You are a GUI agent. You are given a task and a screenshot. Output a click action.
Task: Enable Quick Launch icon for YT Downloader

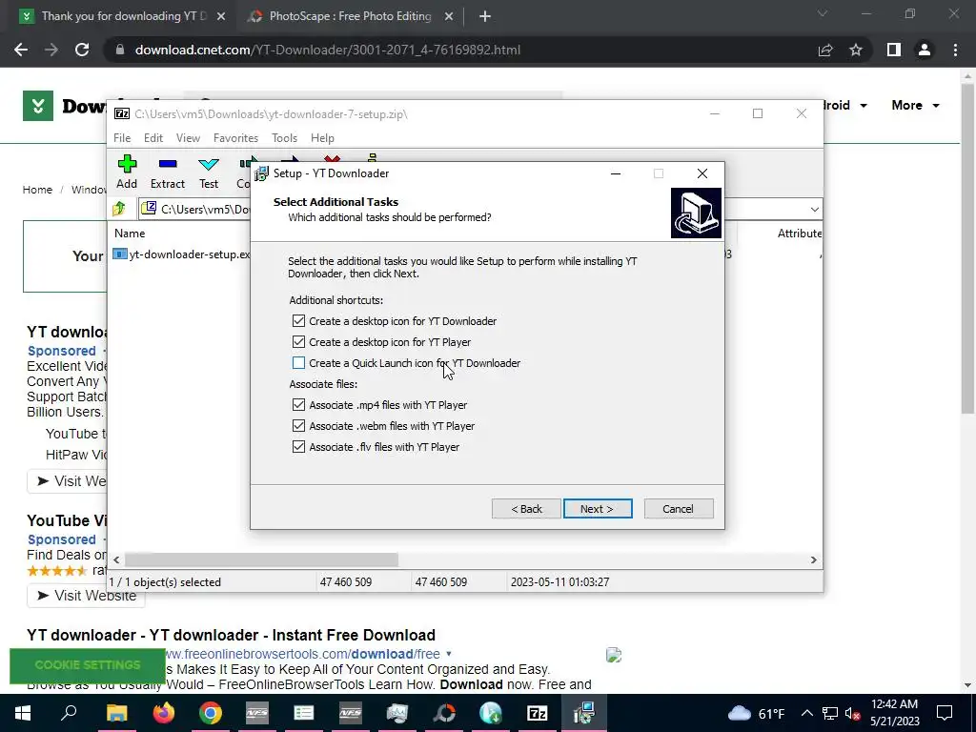[x=298, y=363]
